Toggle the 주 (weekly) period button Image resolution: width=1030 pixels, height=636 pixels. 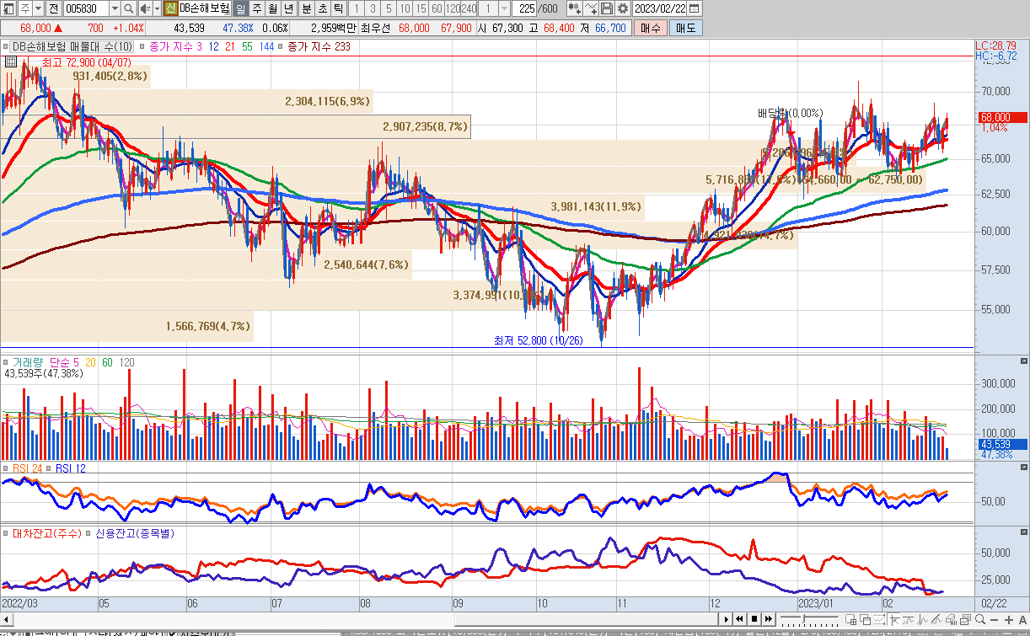click(256, 8)
